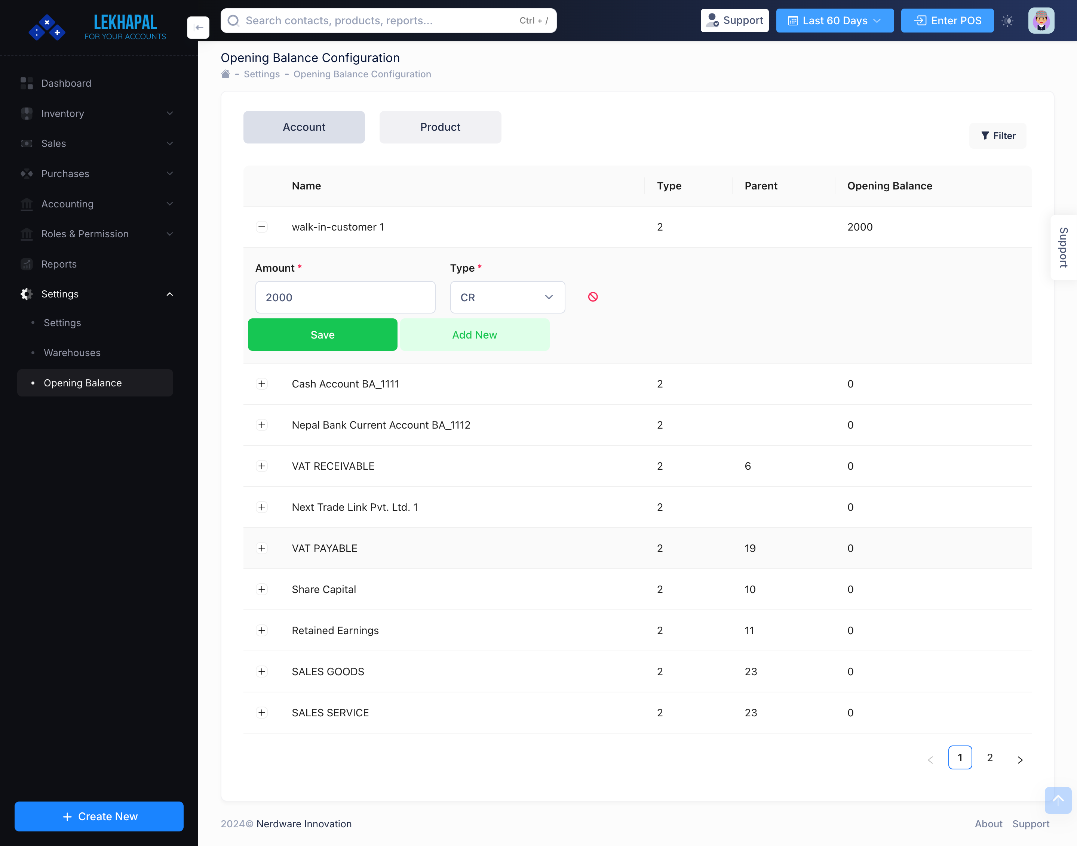Click the Lekhapal logo
Screen dimensions: 1077x846
[47, 27]
